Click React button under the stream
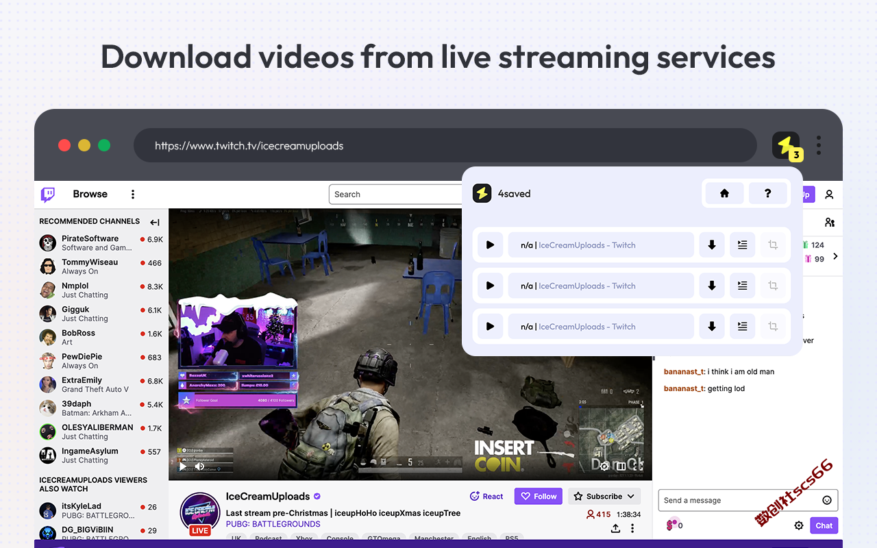 (x=486, y=496)
